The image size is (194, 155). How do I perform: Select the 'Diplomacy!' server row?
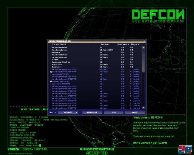(x=95, y=67)
